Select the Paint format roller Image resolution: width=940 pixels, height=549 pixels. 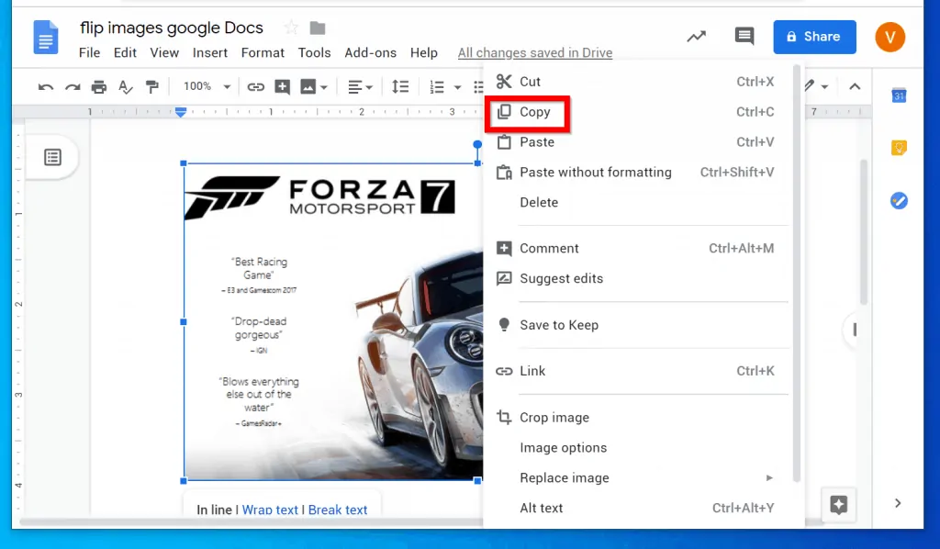click(152, 87)
